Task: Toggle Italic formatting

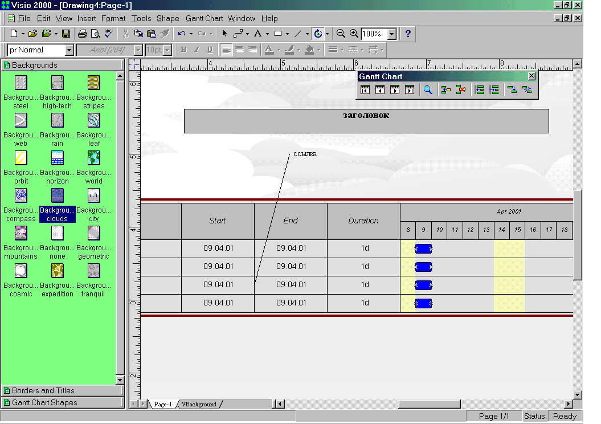Action: (197, 50)
